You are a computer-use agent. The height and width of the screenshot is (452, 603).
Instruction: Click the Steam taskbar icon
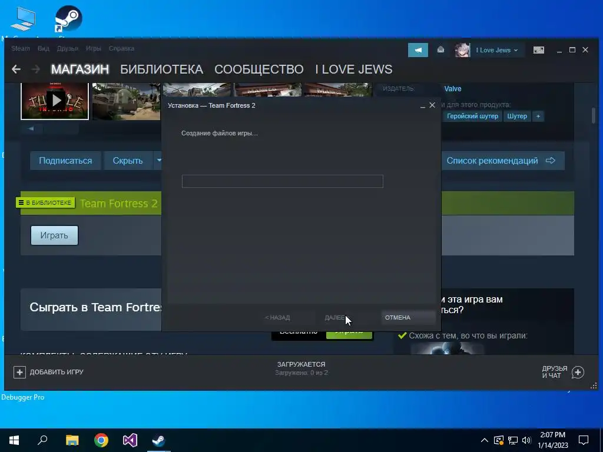pos(158,440)
